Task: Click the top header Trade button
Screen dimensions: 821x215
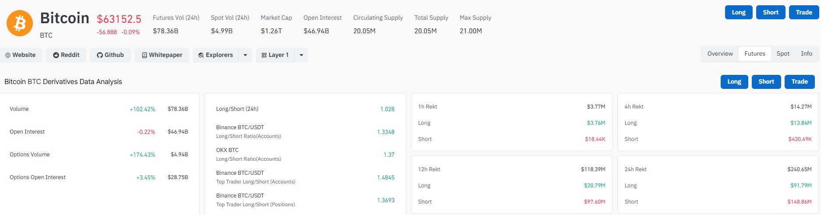Action: 804,12
